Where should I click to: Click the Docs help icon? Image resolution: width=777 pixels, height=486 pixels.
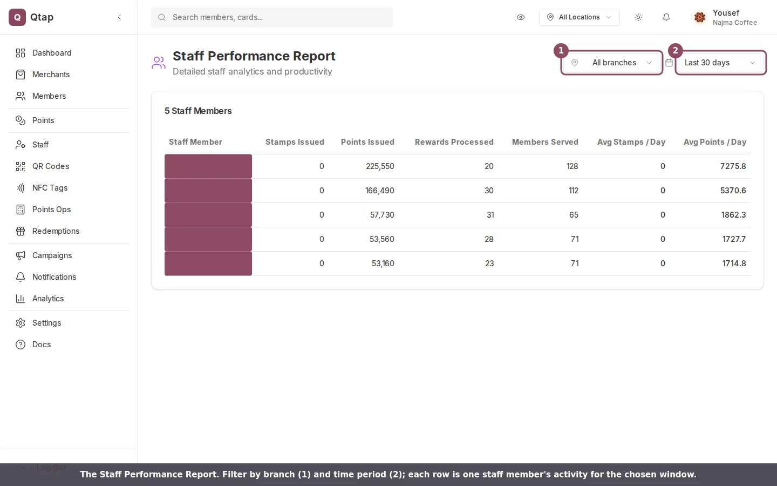coord(21,345)
